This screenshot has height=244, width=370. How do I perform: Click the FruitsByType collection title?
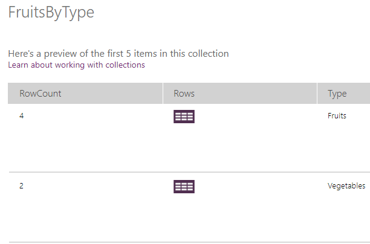[x=51, y=13]
